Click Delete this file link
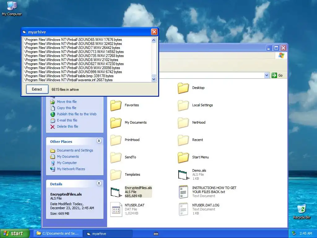Image resolution: width=317 pixels, height=238 pixels. pyautogui.click(x=67, y=126)
